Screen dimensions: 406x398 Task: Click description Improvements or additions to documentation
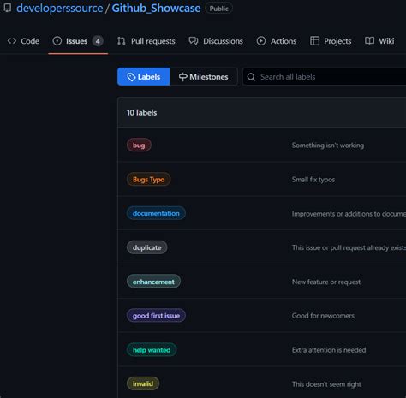coord(349,214)
